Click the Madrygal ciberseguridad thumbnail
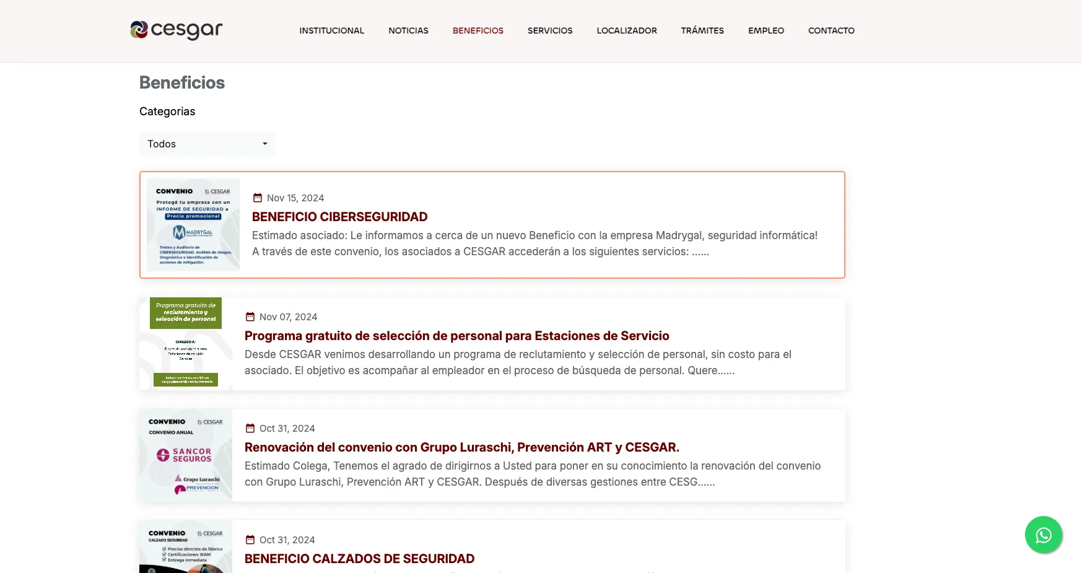Screen dimensions: 1082x573 (x=193, y=225)
